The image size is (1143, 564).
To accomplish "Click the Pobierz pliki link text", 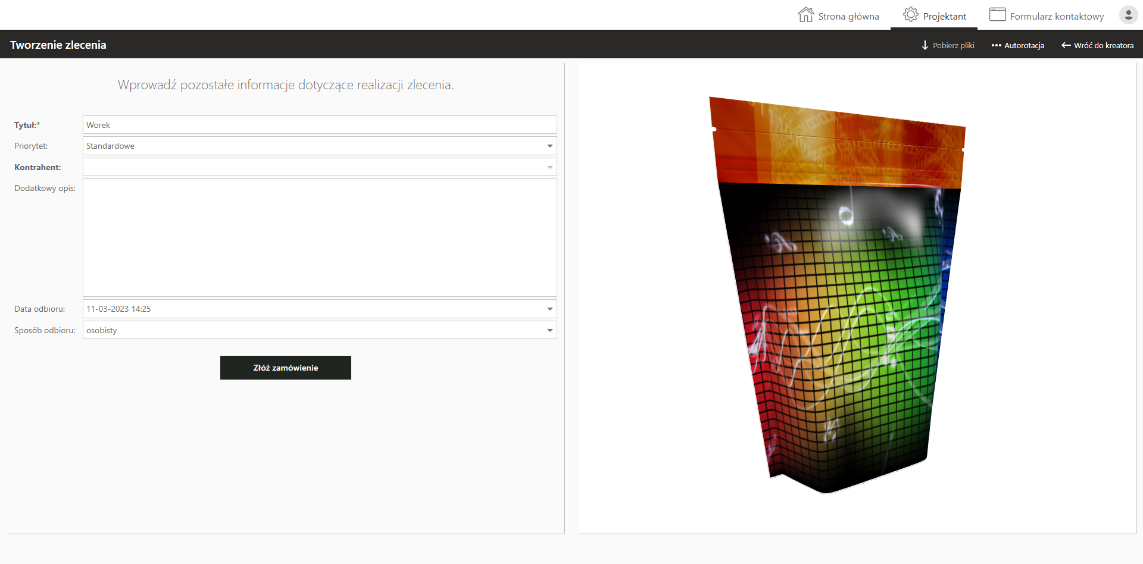I will point(953,45).
